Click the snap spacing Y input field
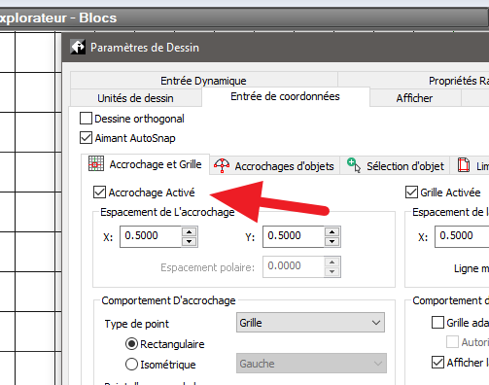The height and width of the screenshot is (385, 489). [294, 236]
